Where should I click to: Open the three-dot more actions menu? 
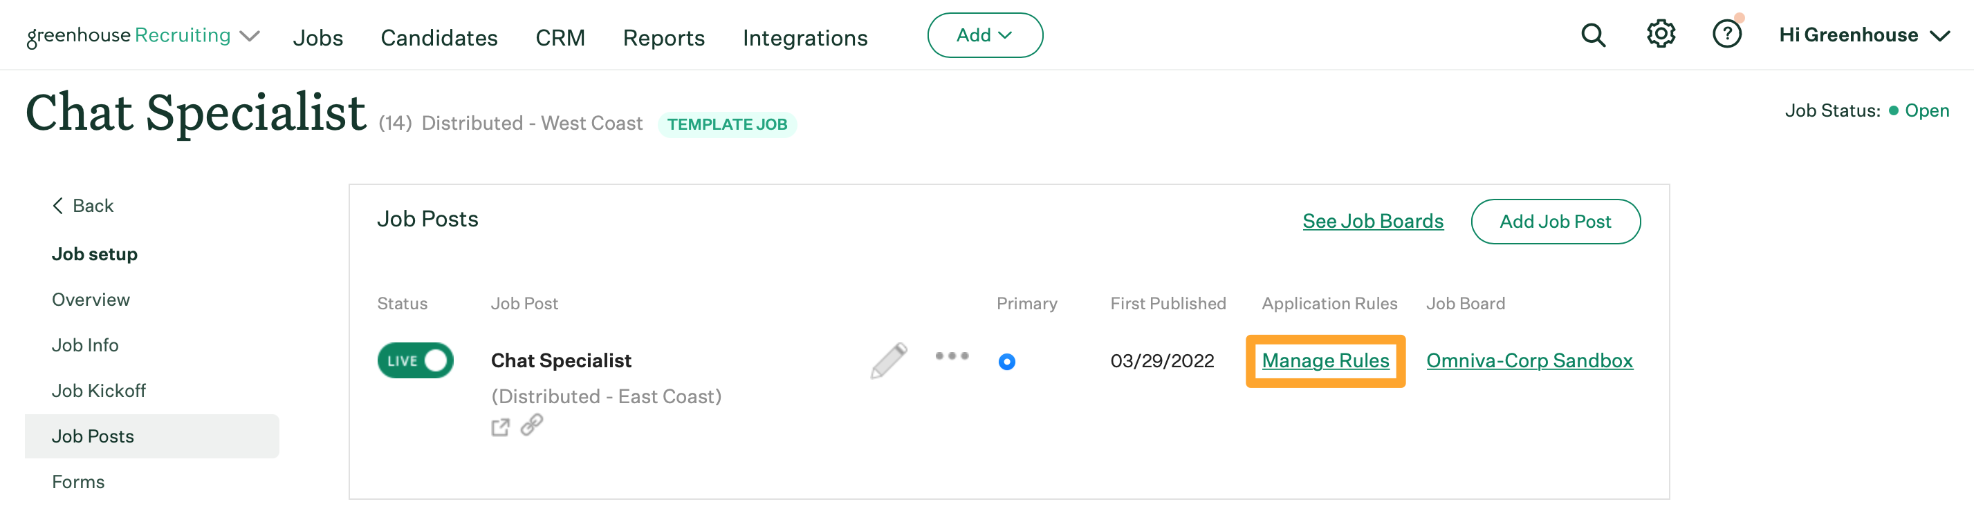click(x=952, y=356)
